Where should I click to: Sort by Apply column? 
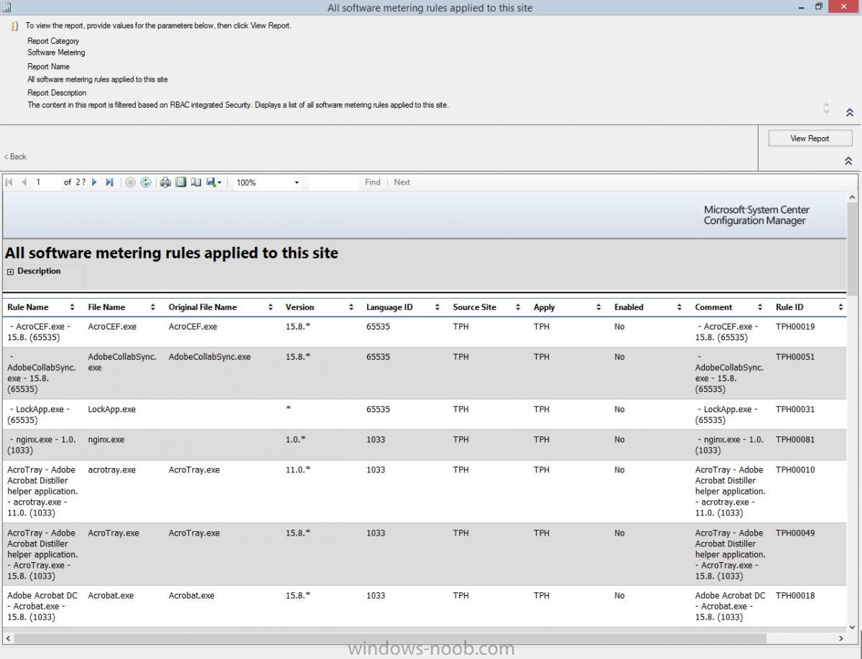click(598, 307)
